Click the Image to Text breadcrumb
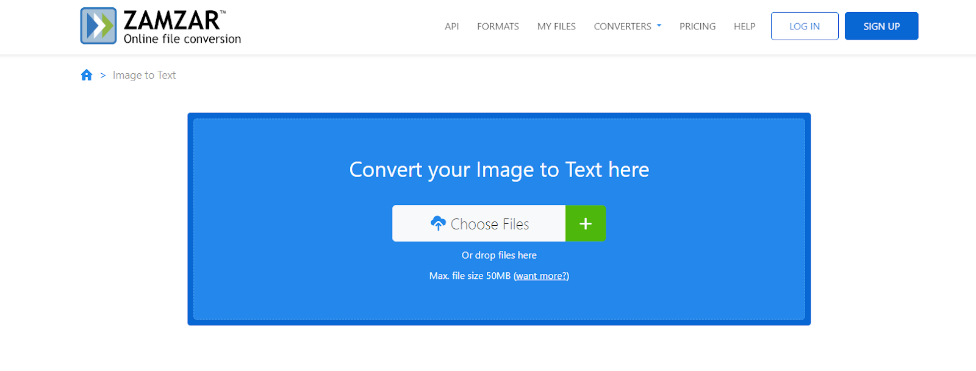The height and width of the screenshot is (371, 976). coord(144,75)
